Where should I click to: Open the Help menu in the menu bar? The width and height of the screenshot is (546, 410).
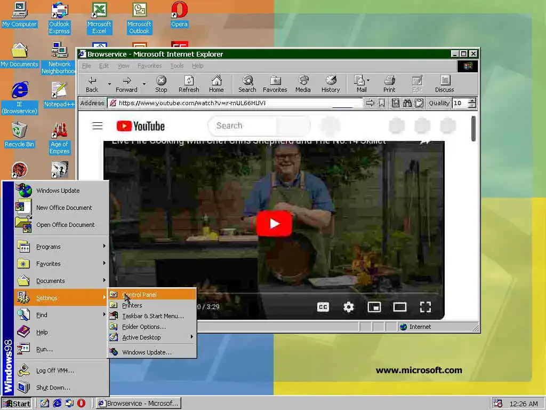(197, 66)
